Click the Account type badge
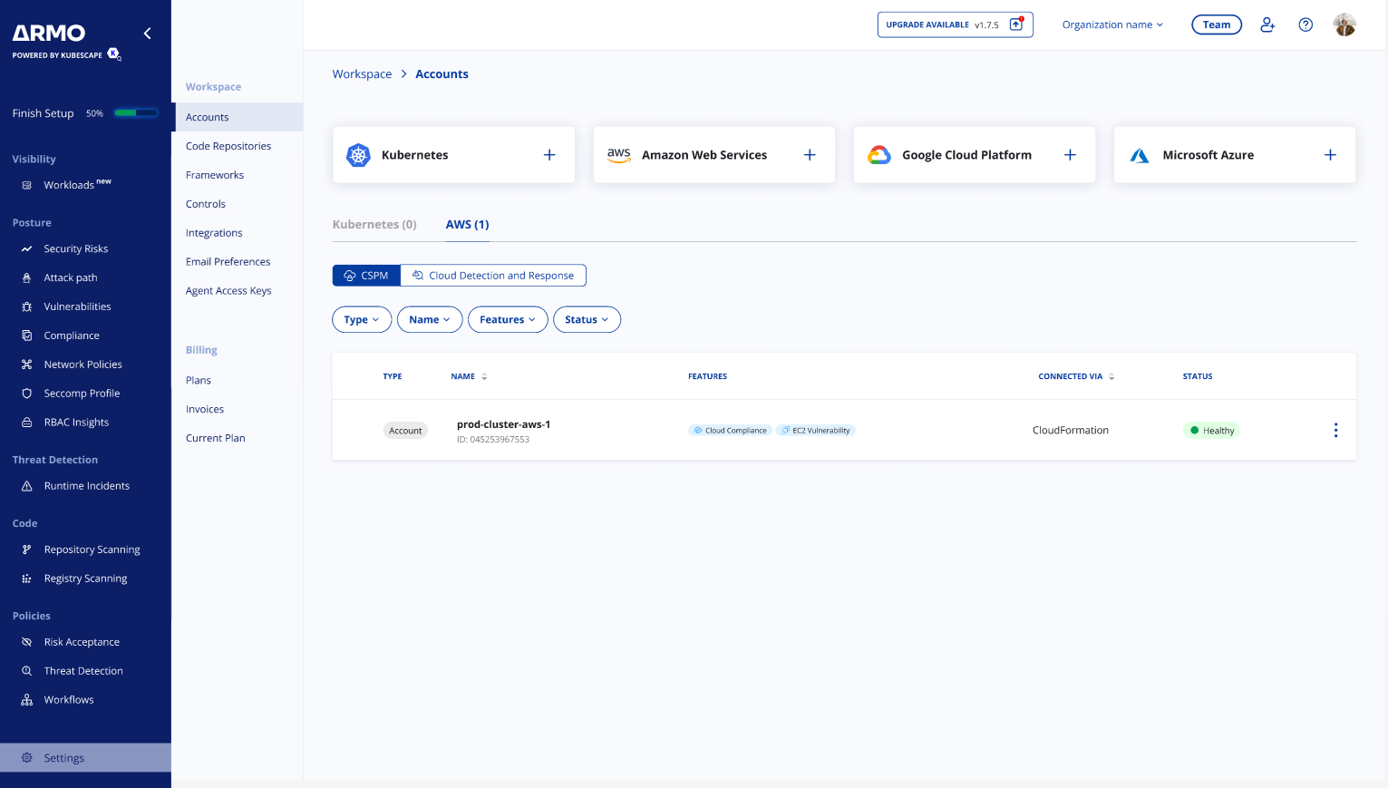Screen dimensions: 1388x788 click(405, 431)
